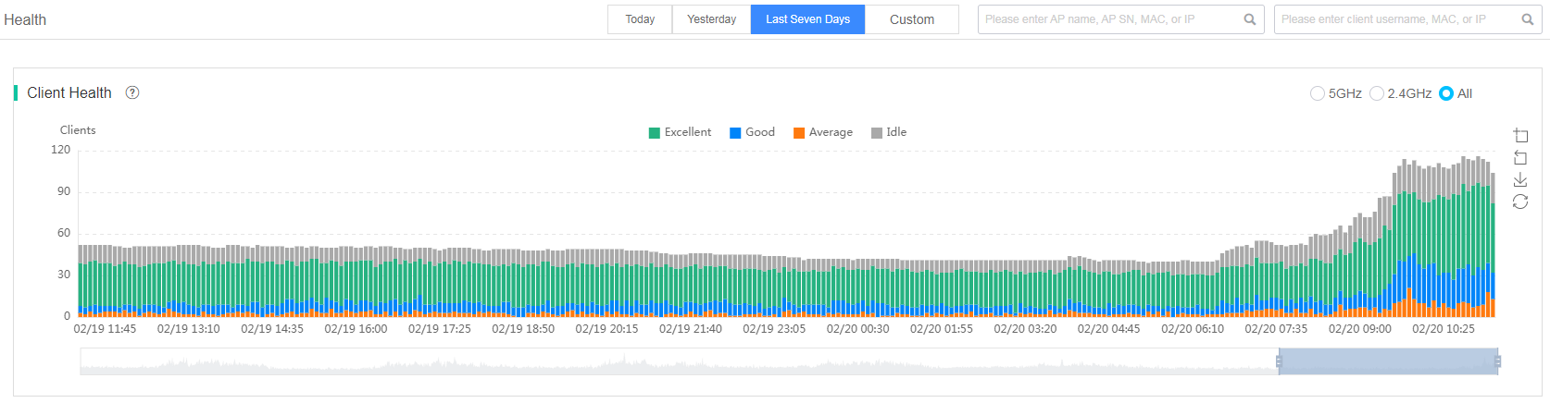Select the Last Seven Days range
This screenshot has width=1550, height=403.
(x=807, y=19)
